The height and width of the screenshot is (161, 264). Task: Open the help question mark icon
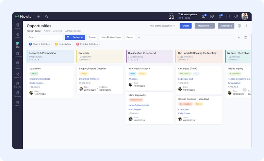pyautogui.click(x=236, y=16)
